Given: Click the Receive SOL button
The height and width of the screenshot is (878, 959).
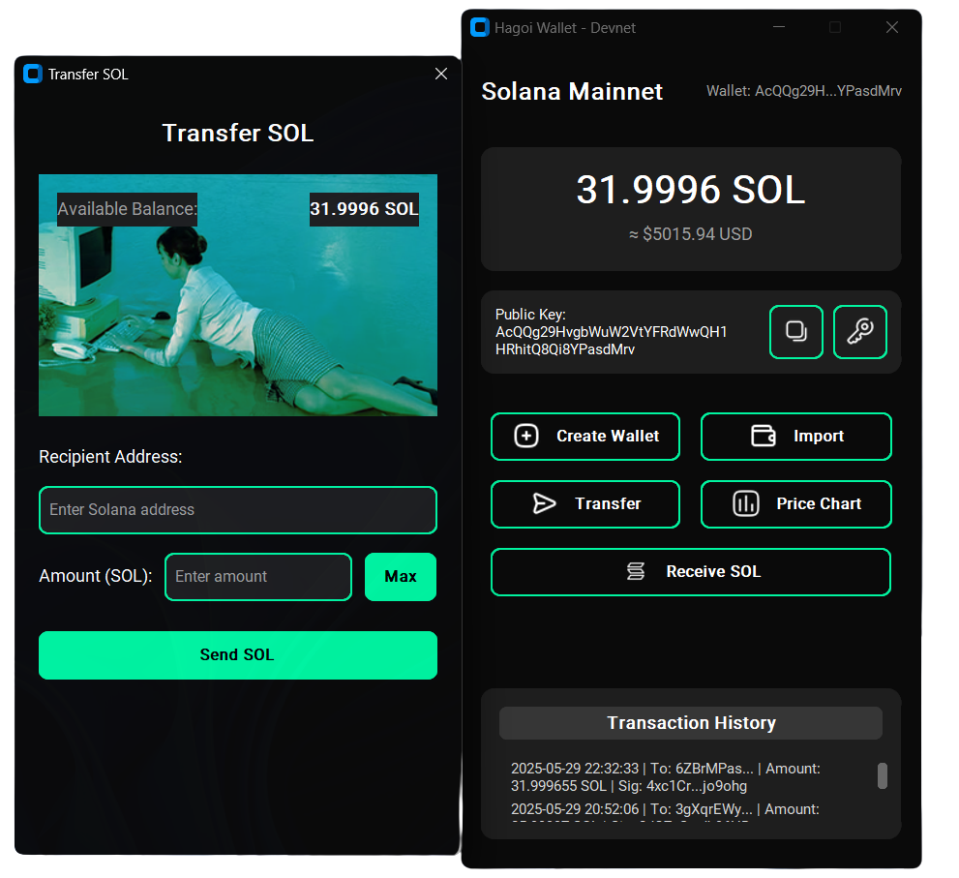Looking at the screenshot, I should (691, 571).
